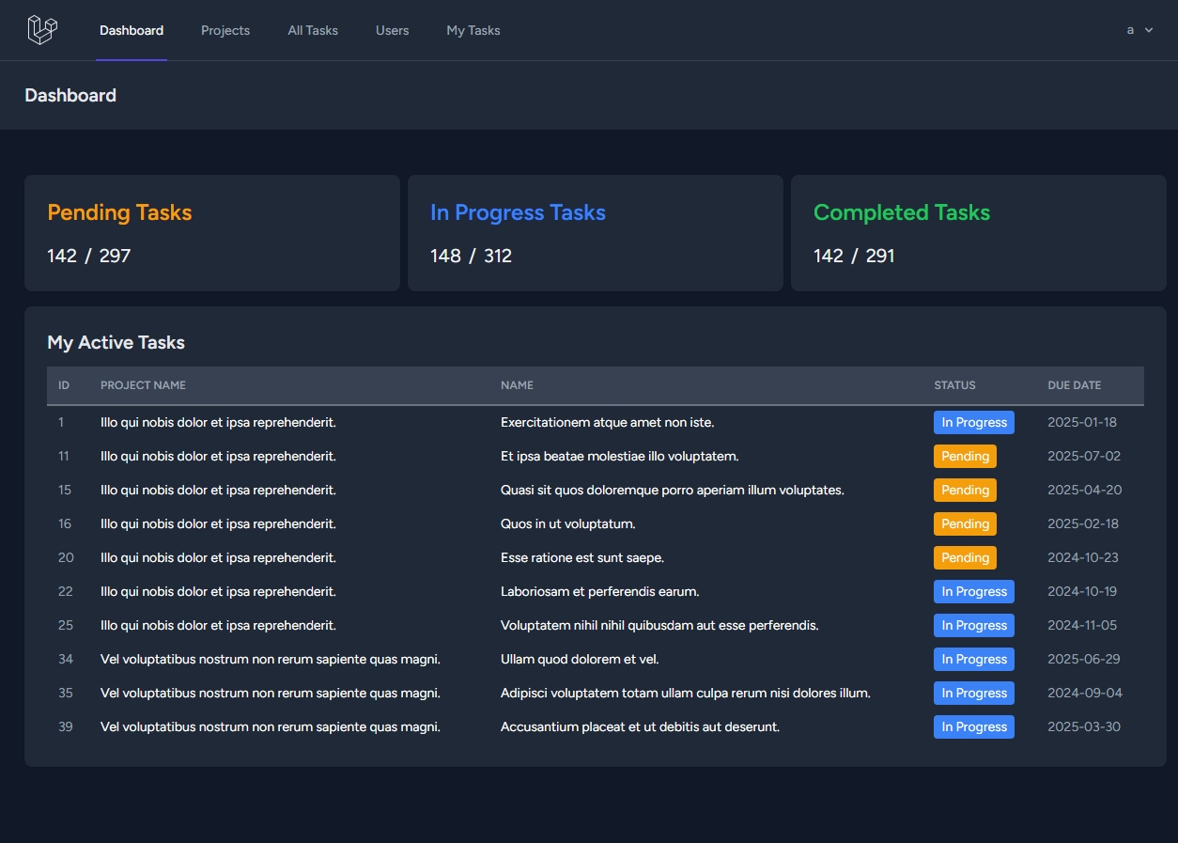Select the Dashboard nav item

[132, 30]
